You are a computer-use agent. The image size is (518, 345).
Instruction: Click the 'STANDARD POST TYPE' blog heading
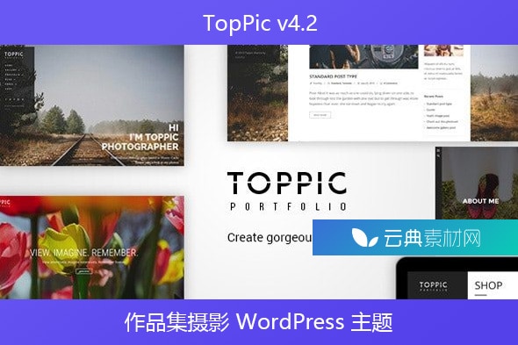333,76
